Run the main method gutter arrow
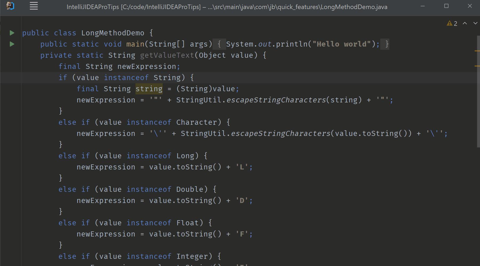Viewport: 480px width, 266px height. click(x=11, y=44)
